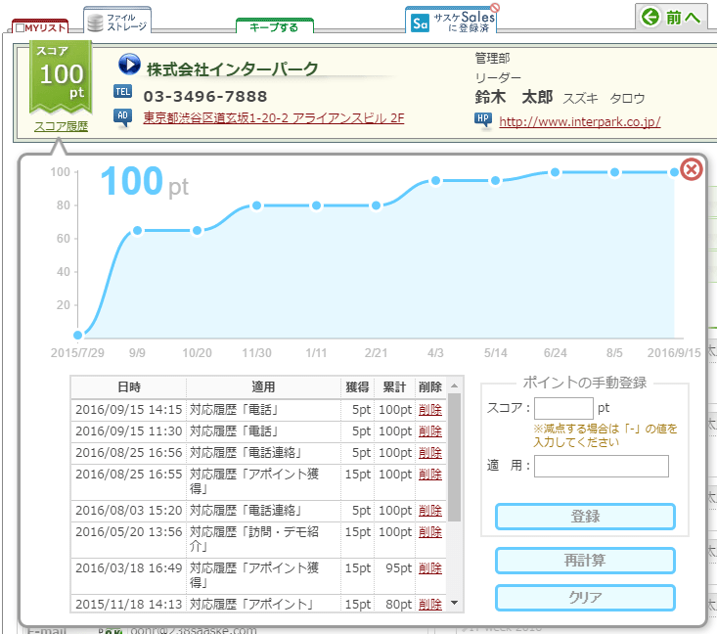Screen dimensions: 717x634
Task: Click the blue play icon beside company name
Action: point(129,64)
